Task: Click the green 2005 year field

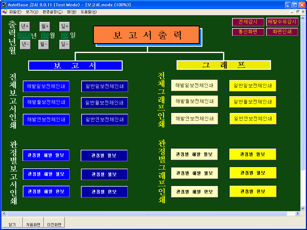Action: [x=24, y=35]
